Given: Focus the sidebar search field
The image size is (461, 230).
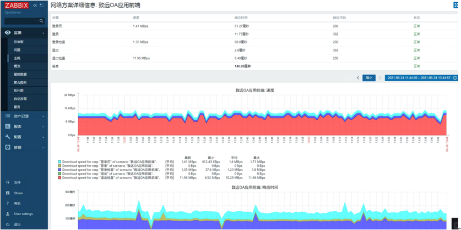Looking at the screenshot, I should [22, 21].
